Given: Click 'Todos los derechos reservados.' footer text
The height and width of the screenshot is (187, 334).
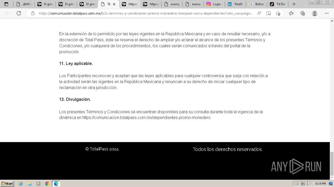Looking at the screenshot, I should [228, 149].
